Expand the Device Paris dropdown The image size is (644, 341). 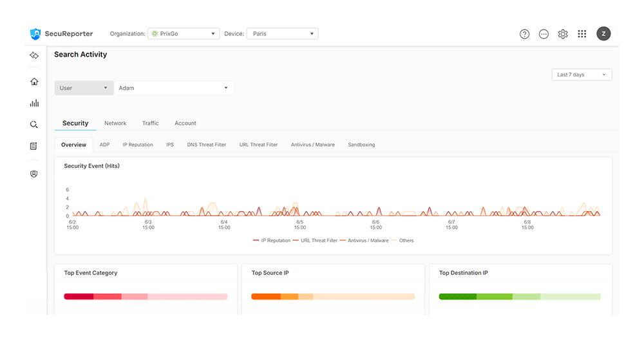282,33
